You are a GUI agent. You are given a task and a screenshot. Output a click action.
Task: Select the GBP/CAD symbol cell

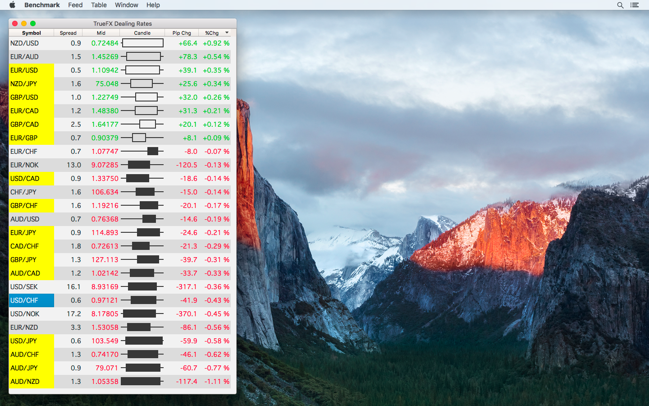tap(32, 125)
